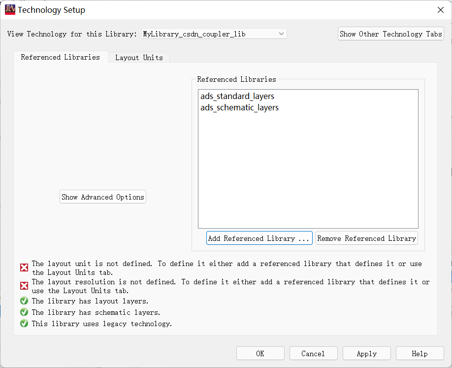
Task: Select ads_standard_layers in the list
Action: tap(237, 96)
